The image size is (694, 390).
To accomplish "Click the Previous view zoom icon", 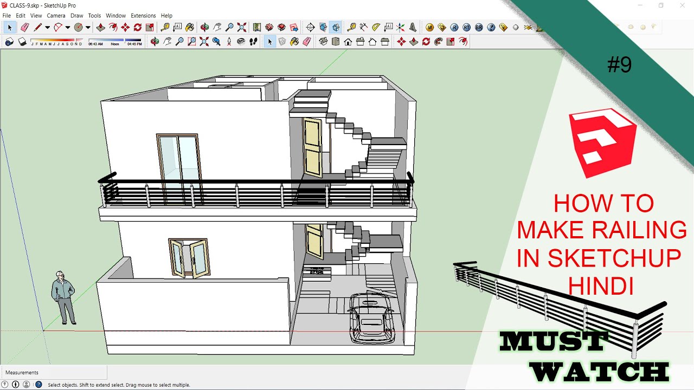I will pyautogui.click(x=216, y=42).
